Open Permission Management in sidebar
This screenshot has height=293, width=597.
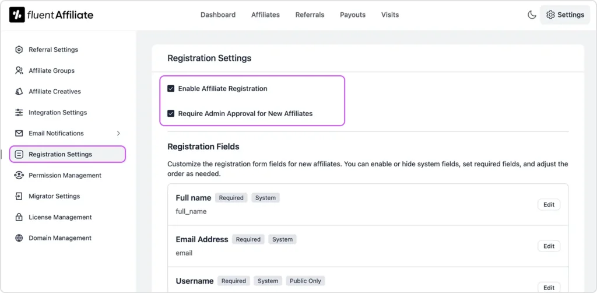[x=65, y=175]
